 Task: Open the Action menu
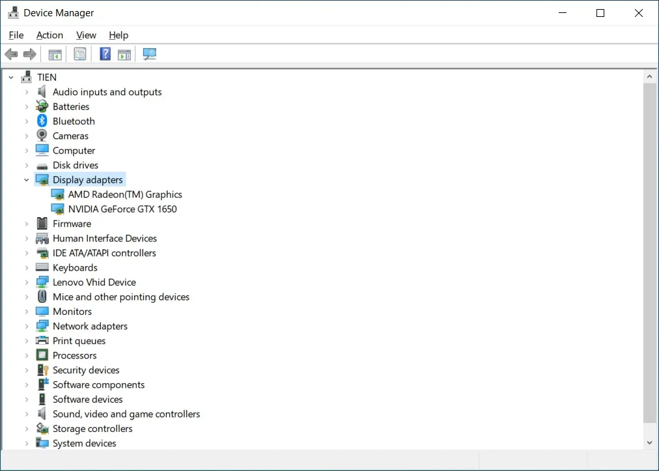point(49,35)
